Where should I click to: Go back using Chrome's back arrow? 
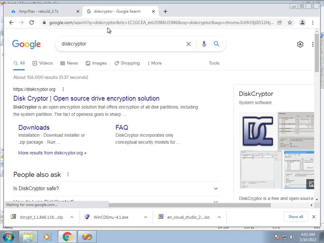point(11,22)
